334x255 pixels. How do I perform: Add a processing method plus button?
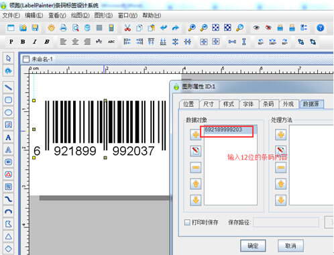click(x=281, y=135)
